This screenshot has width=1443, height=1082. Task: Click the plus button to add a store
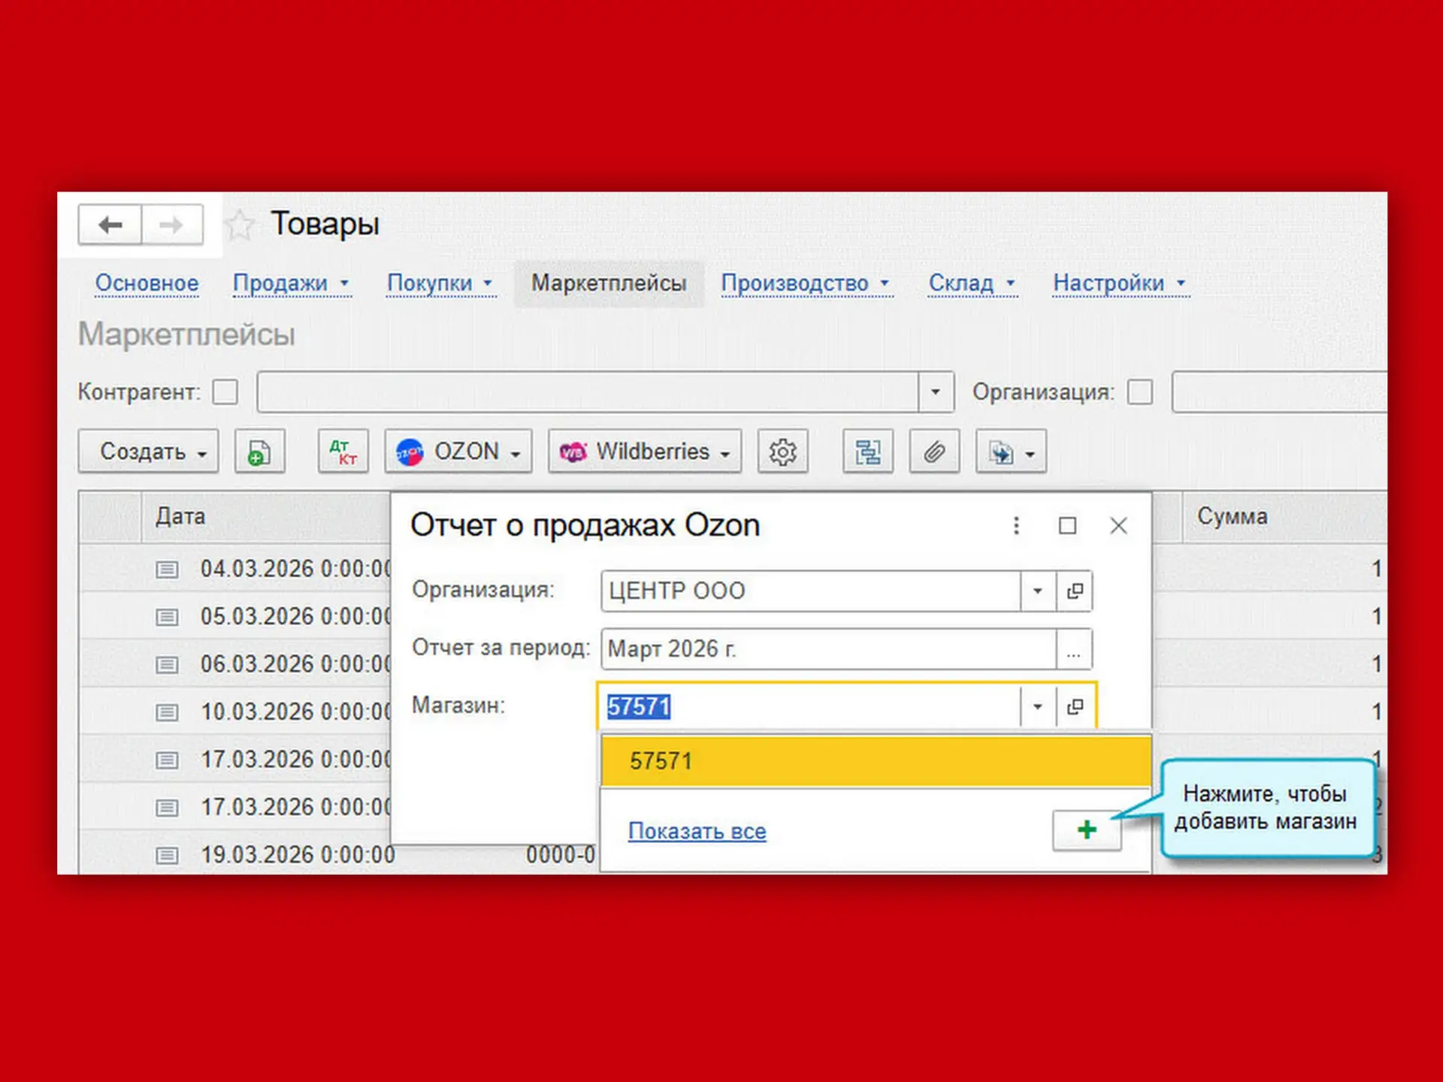point(1087,830)
